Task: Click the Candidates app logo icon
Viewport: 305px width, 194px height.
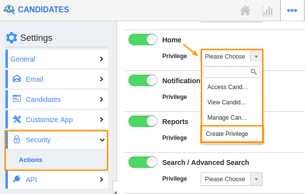Action: (x=9, y=9)
